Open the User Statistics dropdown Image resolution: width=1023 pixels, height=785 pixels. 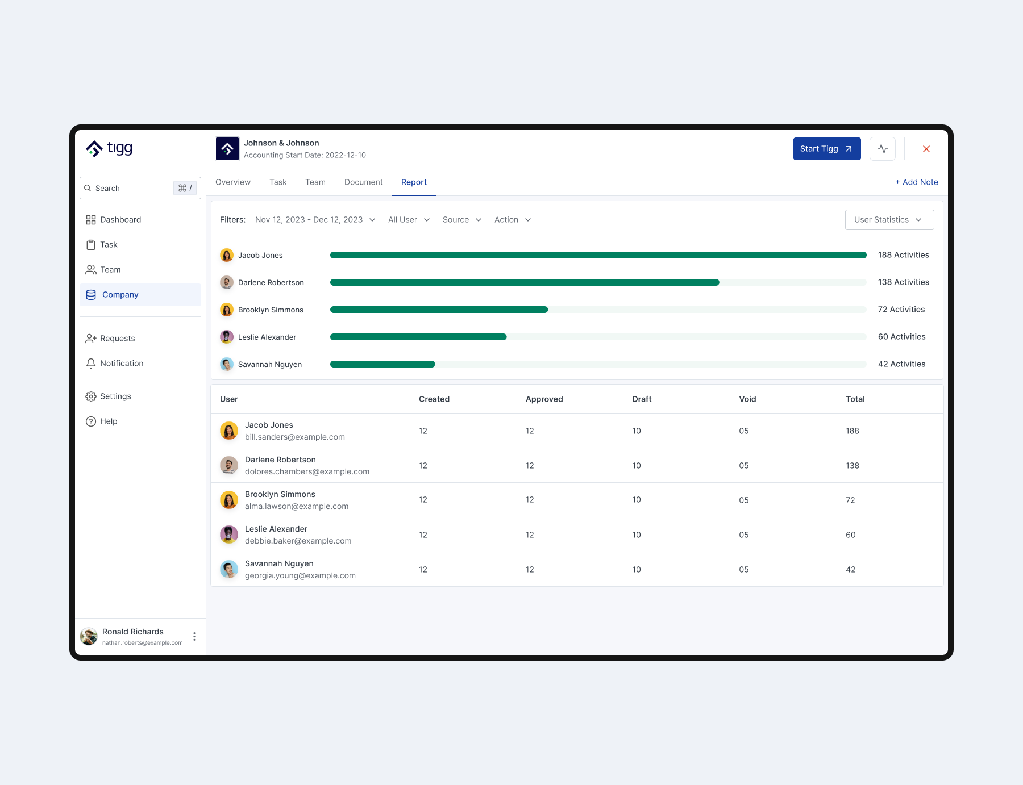point(889,220)
